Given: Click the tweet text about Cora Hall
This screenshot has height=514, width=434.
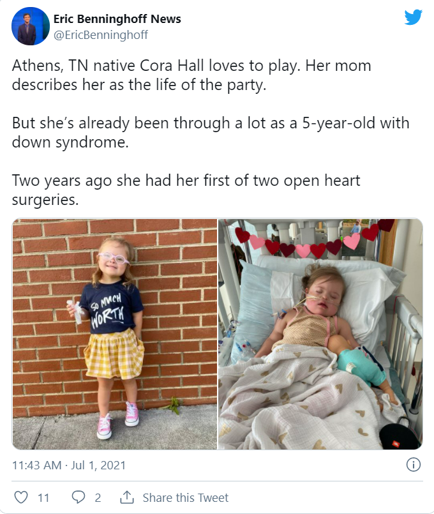Looking at the screenshot, I should click(191, 75).
